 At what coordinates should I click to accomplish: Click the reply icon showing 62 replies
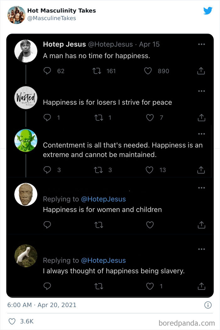pyautogui.click(x=47, y=71)
